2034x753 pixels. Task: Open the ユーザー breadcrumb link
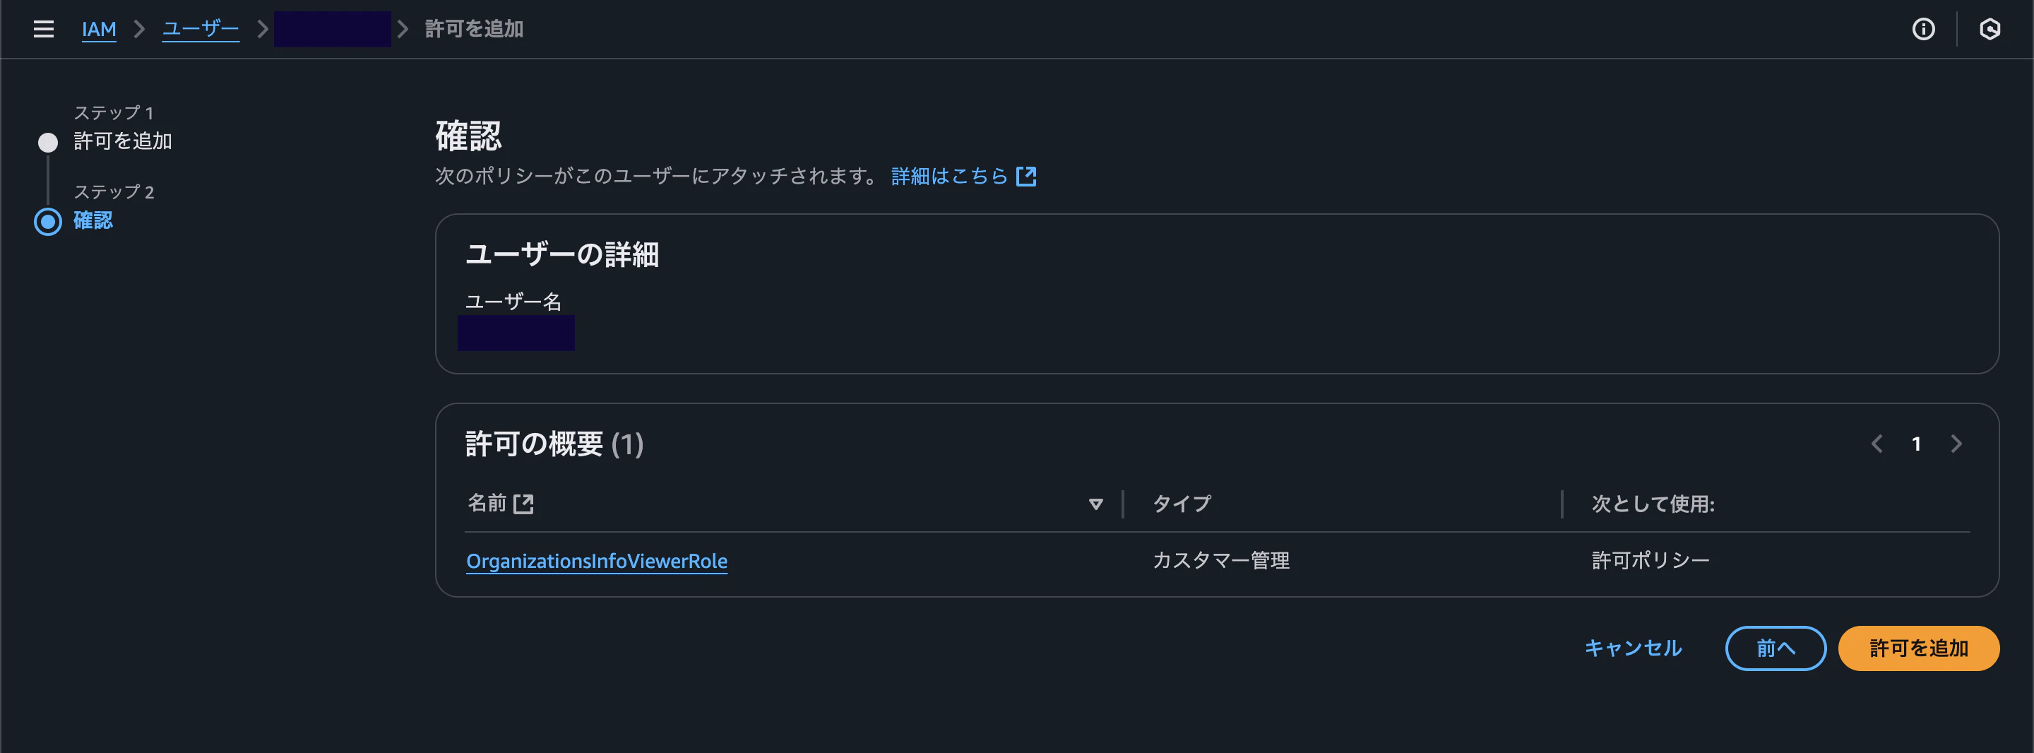point(200,29)
